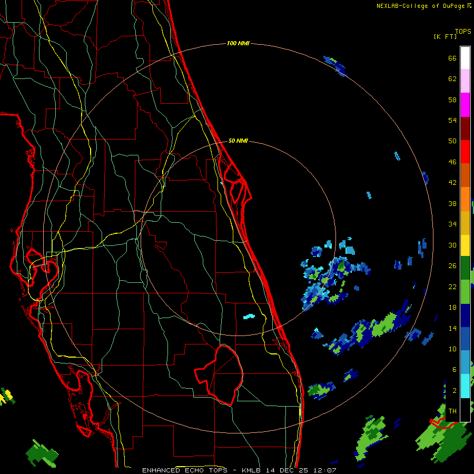Click the bright orange legend swatch
474x474 pixels.
pyautogui.click(x=465, y=199)
